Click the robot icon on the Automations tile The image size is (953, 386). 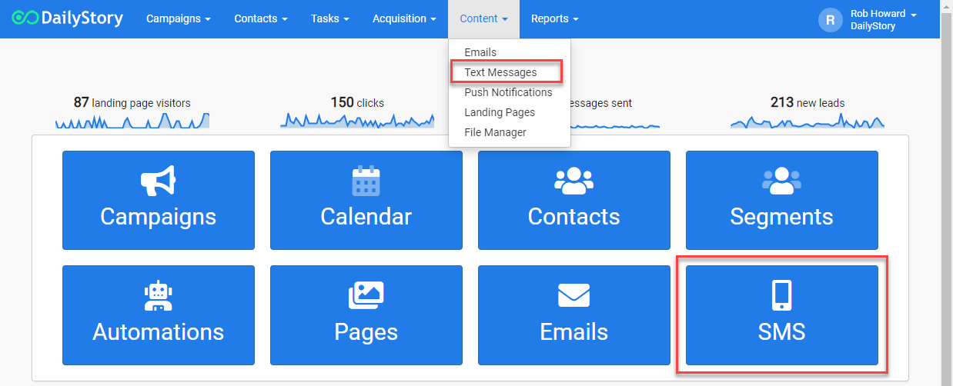click(x=158, y=296)
